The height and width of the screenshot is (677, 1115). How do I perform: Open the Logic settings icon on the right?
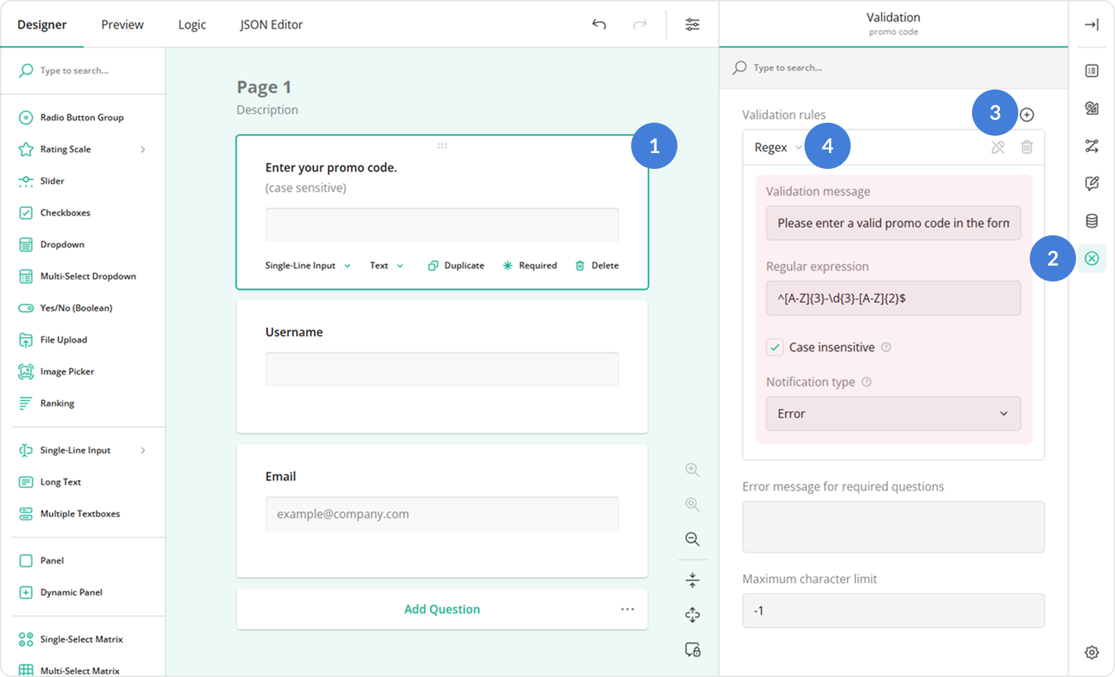point(1092,146)
